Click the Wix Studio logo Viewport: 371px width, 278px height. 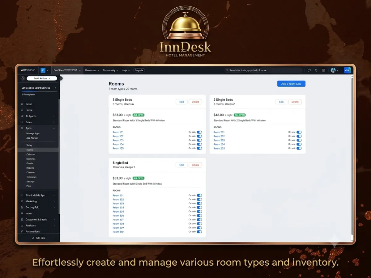coord(28,70)
